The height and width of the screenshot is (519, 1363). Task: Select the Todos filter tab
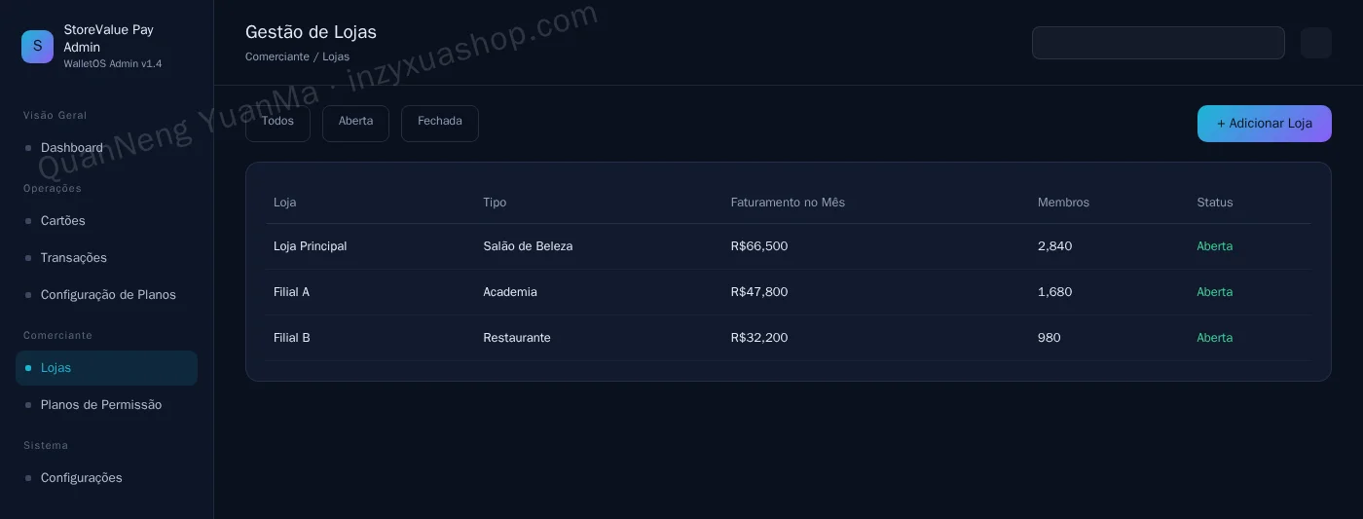(x=277, y=123)
